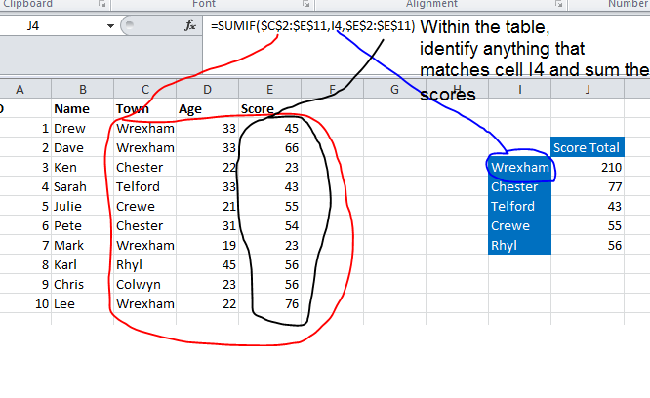Select the Town header cell
650x398 pixels.
click(x=144, y=108)
